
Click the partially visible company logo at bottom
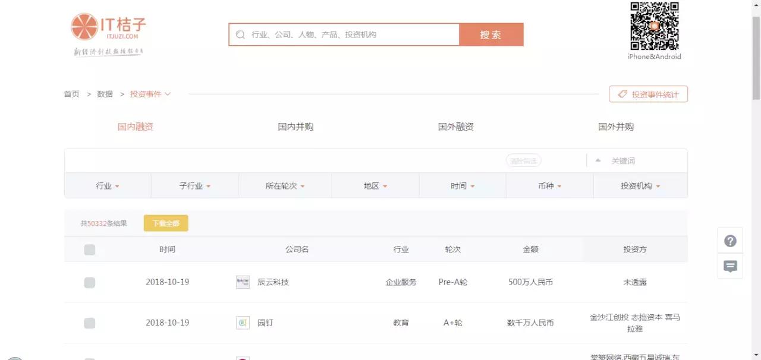click(243, 357)
